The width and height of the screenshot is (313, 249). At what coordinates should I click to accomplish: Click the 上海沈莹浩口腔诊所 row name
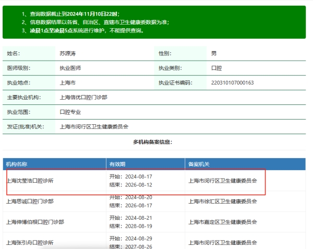tap(30, 181)
